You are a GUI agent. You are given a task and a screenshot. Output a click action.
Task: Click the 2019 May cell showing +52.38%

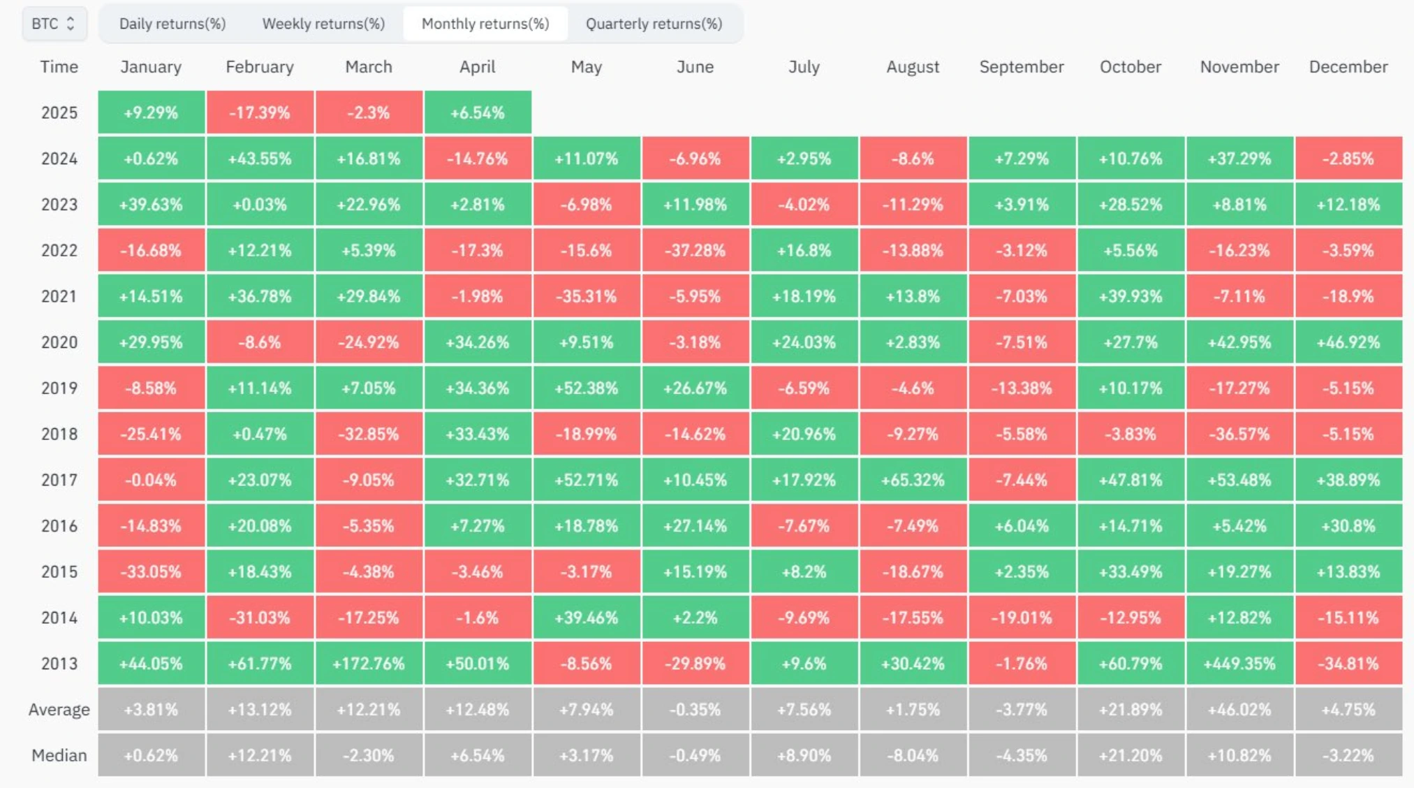coord(587,388)
